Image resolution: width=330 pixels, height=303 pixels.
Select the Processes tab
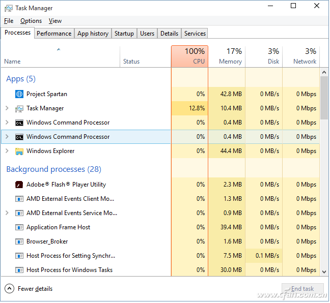pyautogui.click(x=18, y=33)
